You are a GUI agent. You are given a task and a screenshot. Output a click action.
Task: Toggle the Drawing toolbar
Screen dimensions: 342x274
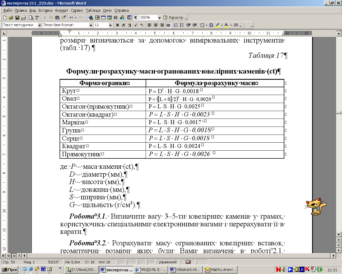[122, 18]
